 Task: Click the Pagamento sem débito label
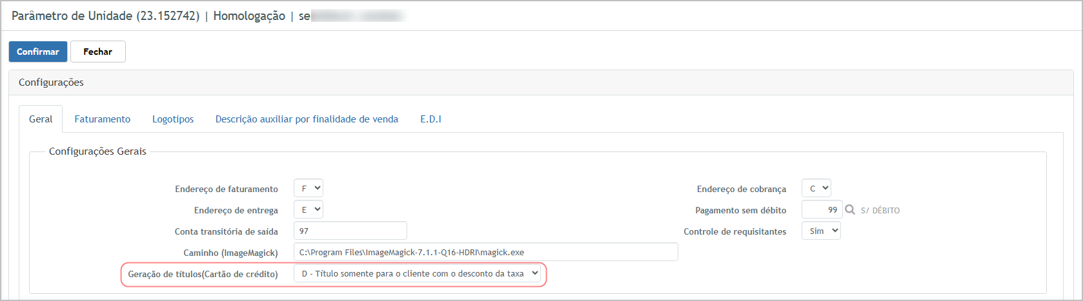(x=741, y=210)
